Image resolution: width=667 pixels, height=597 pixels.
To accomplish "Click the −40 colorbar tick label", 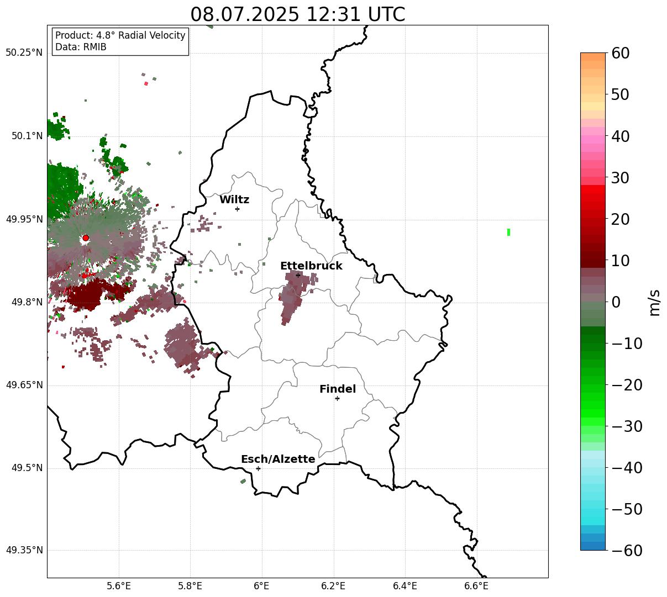I will [627, 468].
